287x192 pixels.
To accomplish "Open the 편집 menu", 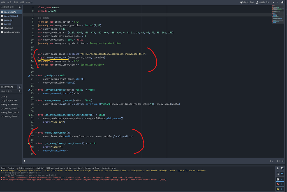I will (9, 2).
